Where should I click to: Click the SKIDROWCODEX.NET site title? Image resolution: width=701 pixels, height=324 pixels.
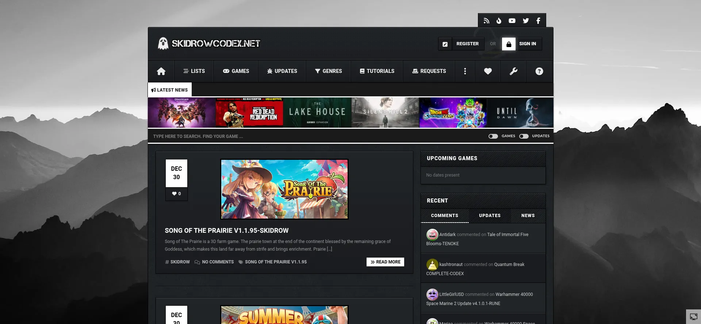[x=216, y=43]
